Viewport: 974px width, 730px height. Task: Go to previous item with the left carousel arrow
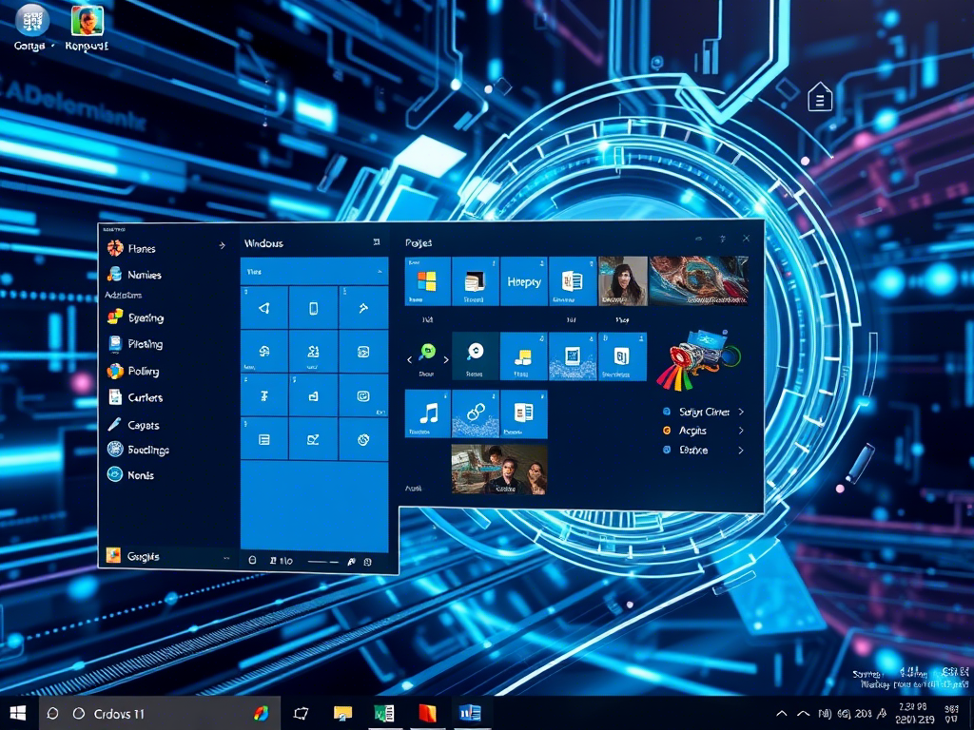[x=409, y=359]
